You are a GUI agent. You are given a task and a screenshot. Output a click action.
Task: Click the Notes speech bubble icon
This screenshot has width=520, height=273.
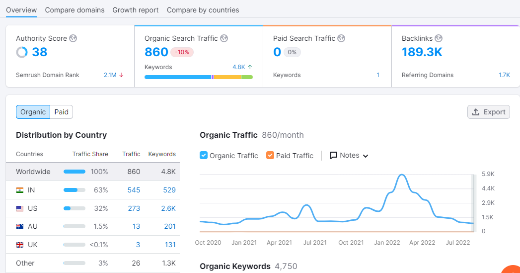coord(334,156)
